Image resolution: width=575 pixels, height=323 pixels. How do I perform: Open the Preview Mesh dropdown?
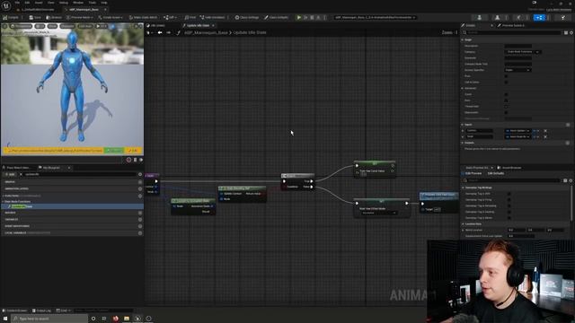pyautogui.click(x=80, y=17)
